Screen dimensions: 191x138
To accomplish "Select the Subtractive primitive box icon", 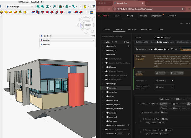I will point(61,12).
